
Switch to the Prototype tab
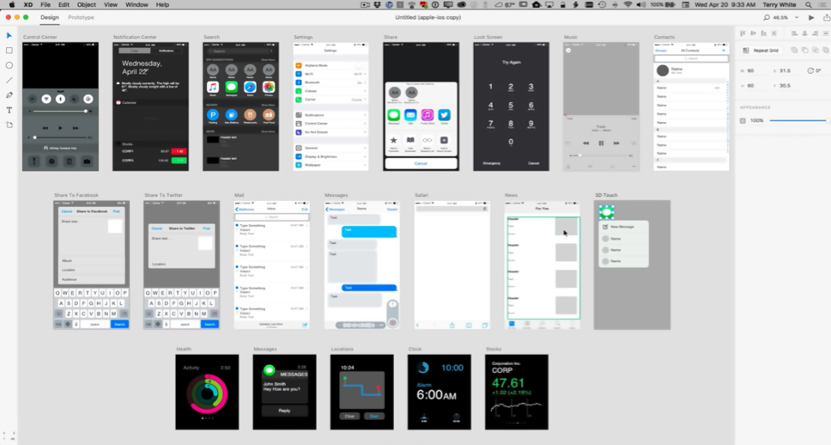point(81,17)
